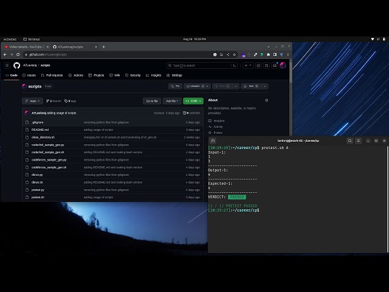
Task: Click the browser page scrollbar
Action: [x=291, y=71]
